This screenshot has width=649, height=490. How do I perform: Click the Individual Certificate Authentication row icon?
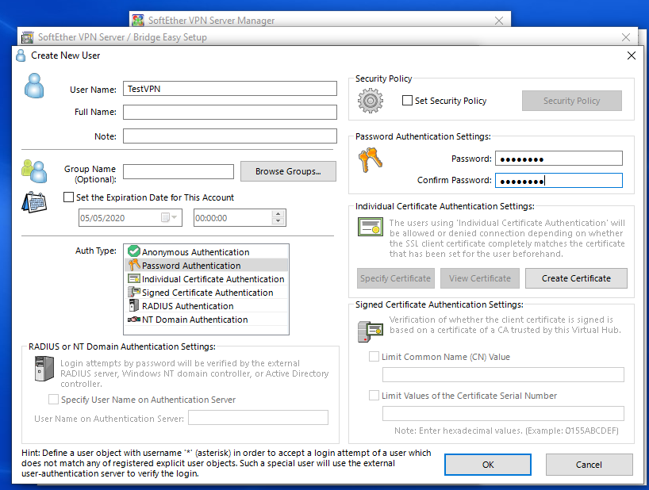[134, 279]
